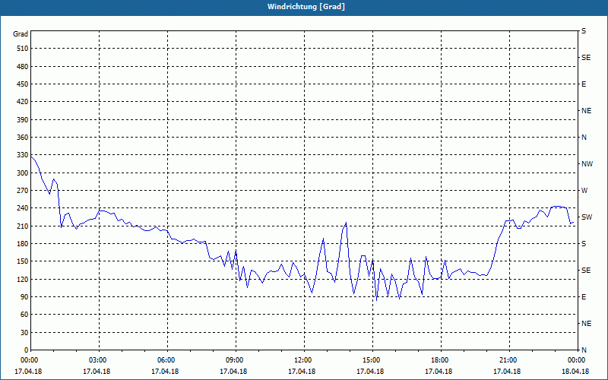Viewport: 608px width, 380px height.
Task: Click the S compass label level with 180
Action: pos(584,244)
